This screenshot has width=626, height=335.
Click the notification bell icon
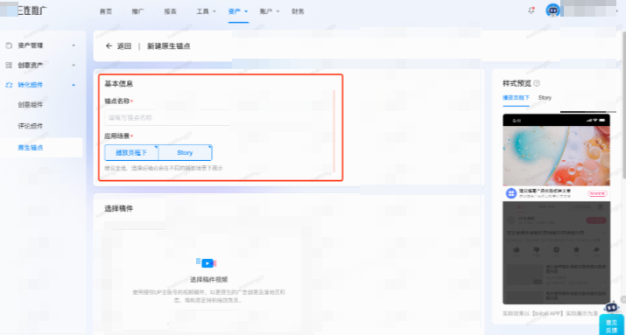pos(531,10)
